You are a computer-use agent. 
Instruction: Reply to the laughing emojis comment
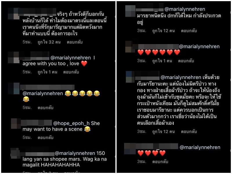tap(46, 108)
